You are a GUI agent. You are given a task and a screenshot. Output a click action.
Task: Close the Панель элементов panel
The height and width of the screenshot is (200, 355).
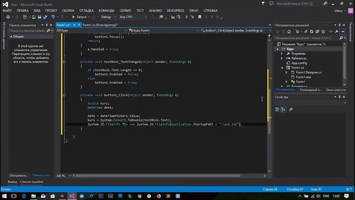(x=51, y=25)
